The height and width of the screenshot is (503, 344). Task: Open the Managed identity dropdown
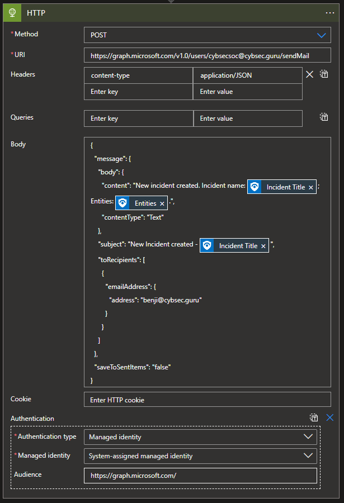tap(200, 456)
